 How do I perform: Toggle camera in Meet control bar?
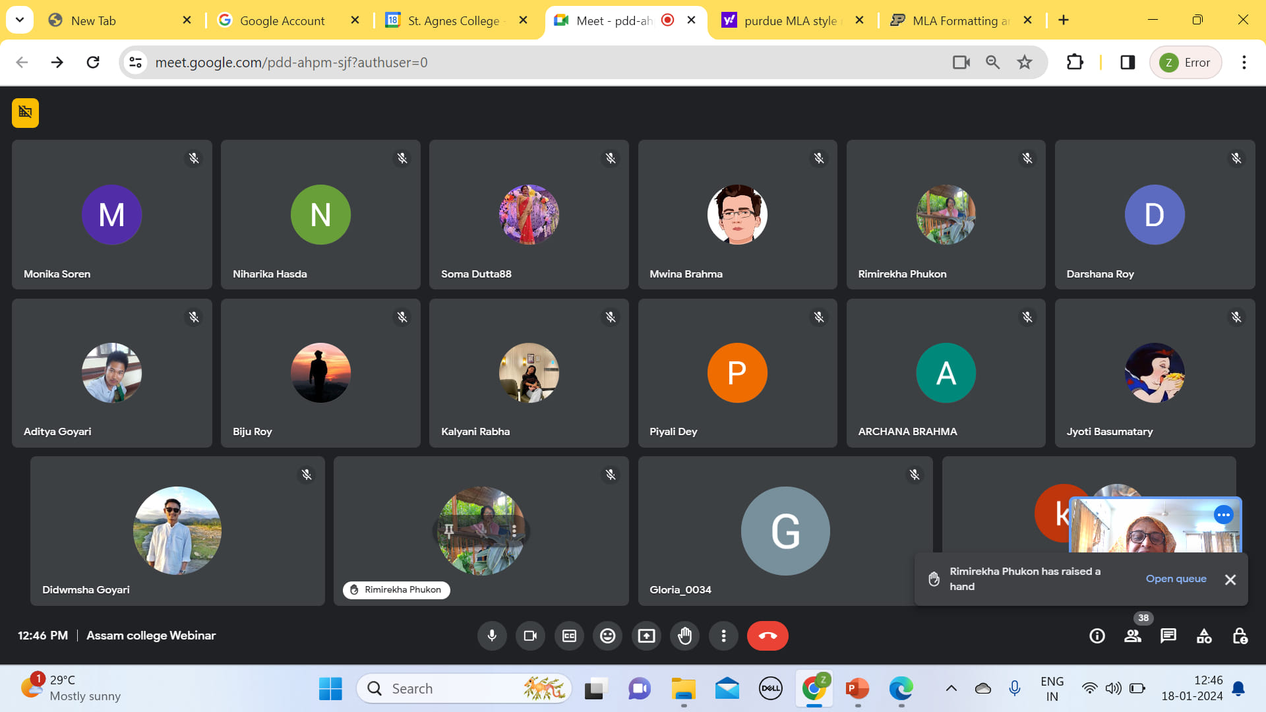tap(530, 636)
